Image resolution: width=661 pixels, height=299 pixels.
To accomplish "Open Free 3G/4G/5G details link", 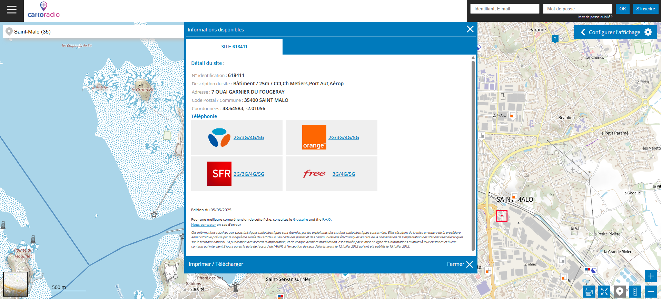I will click(344, 174).
